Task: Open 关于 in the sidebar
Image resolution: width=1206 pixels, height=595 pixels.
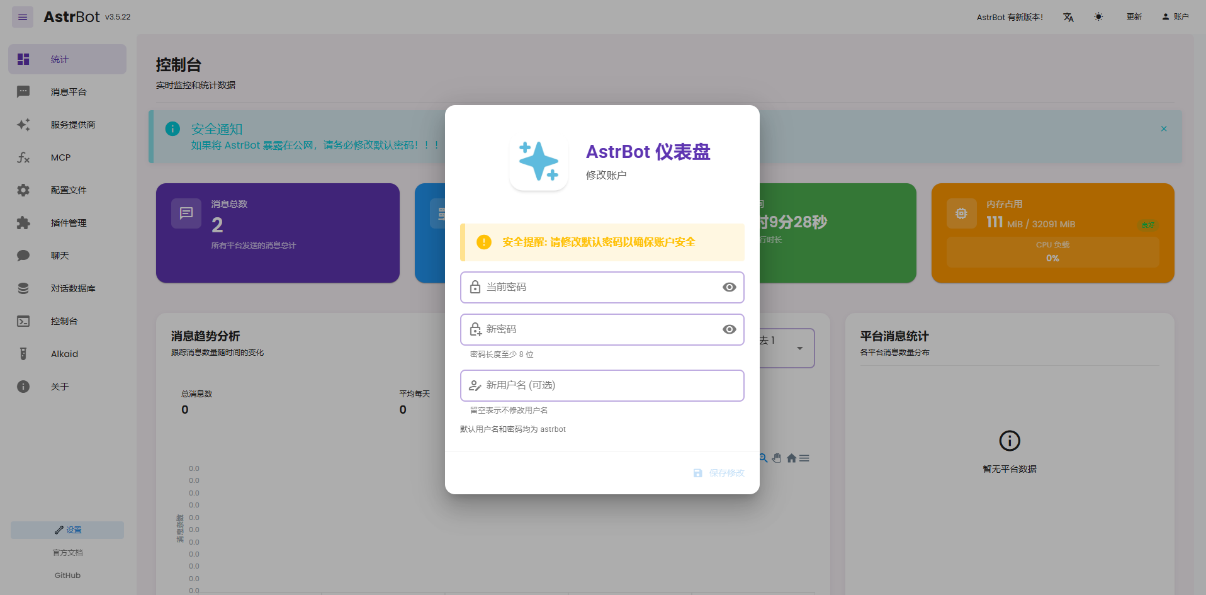Action: 67,387
